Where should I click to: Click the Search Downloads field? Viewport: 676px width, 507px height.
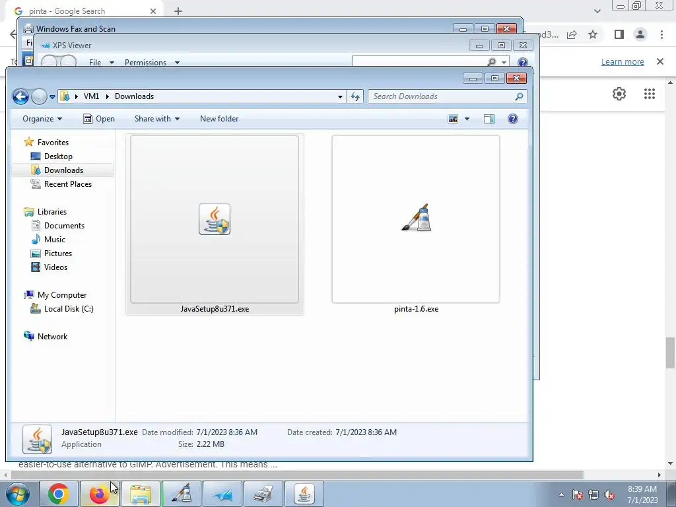(x=447, y=96)
